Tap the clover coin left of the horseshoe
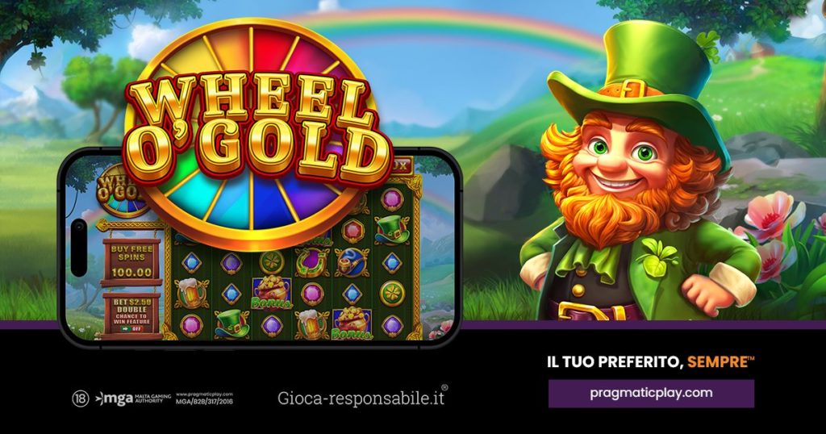826x434 pixels. click(271, 261)
